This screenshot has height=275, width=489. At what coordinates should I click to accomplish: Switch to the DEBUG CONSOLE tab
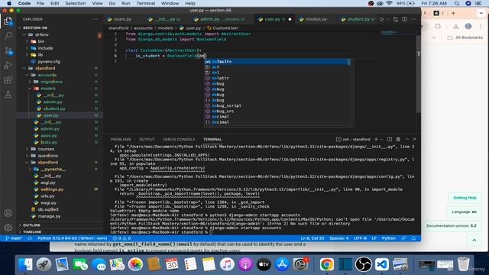pos(179,139)
